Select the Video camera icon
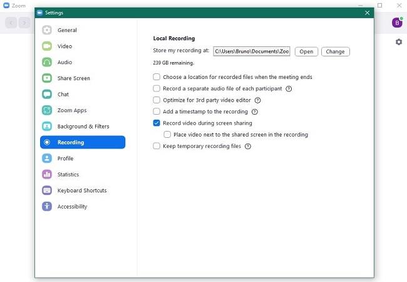Screen dimensions: 407x282 [x=47, y=46]
